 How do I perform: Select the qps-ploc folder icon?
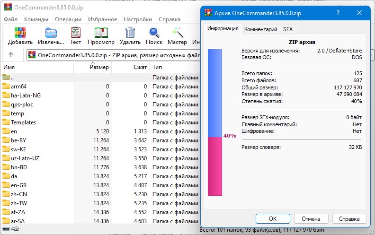(x=6, y=104)
